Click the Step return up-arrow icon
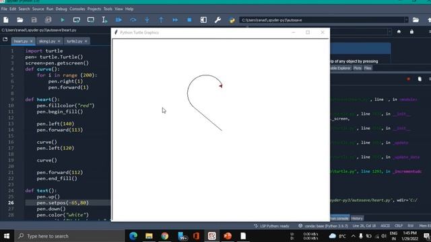Screen dimensions: 431x242 click(161, 20)
